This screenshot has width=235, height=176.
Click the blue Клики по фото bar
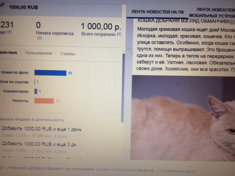point(50,73)
